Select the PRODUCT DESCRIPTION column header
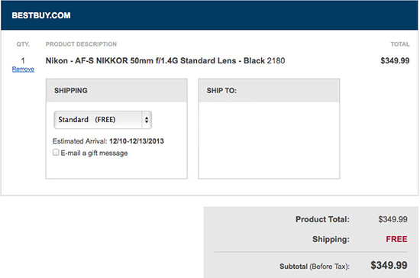Viewport: 420px width, 278px height. pyautogui.click(x=81, y=44)
